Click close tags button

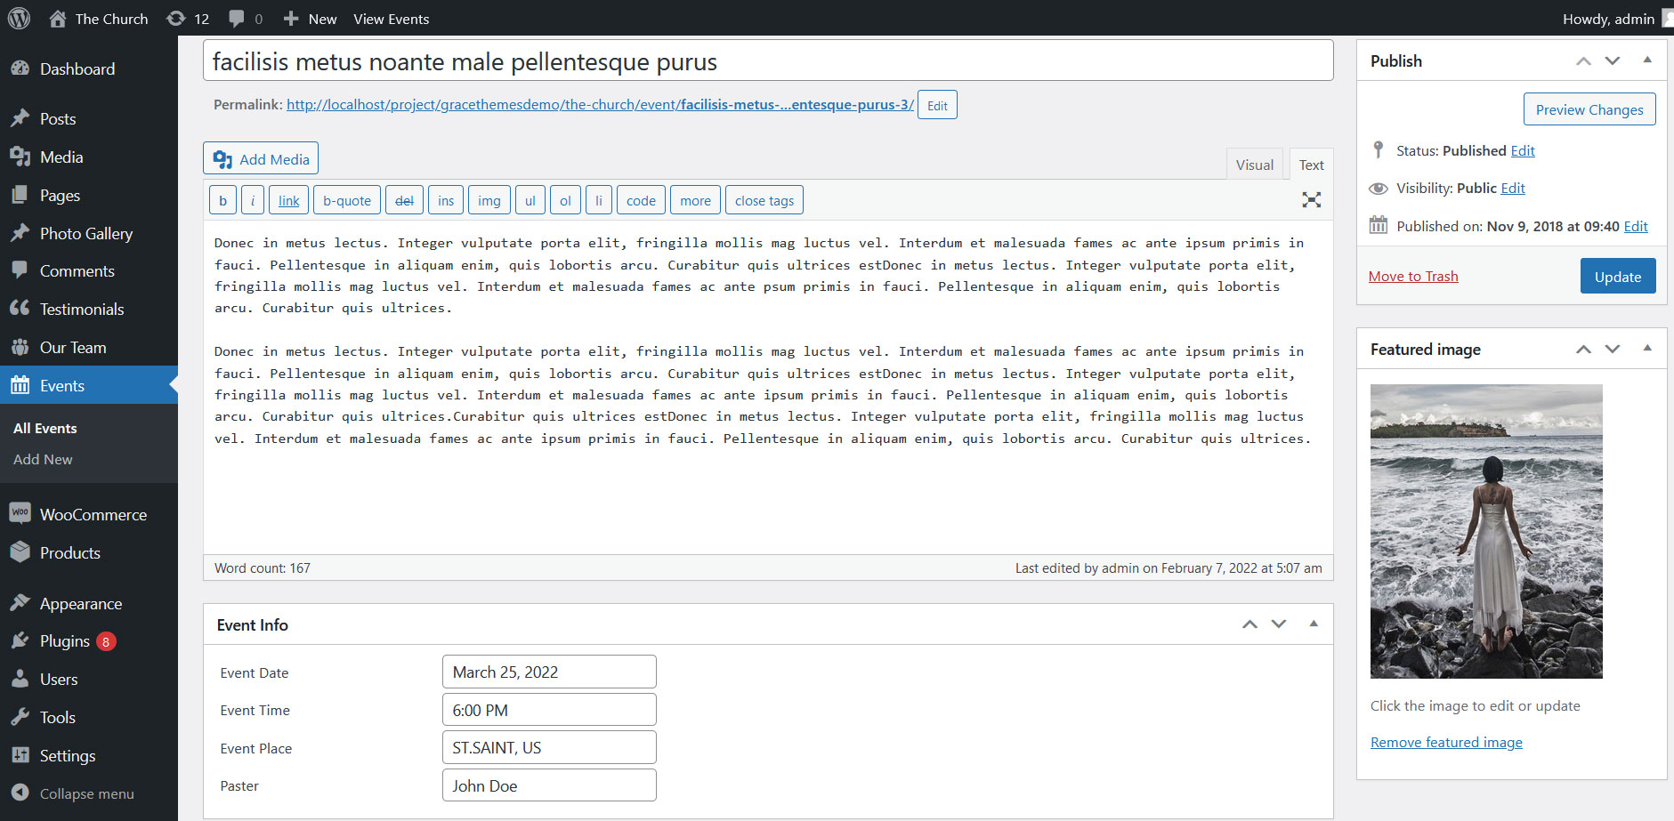click(x=764, y=200)
